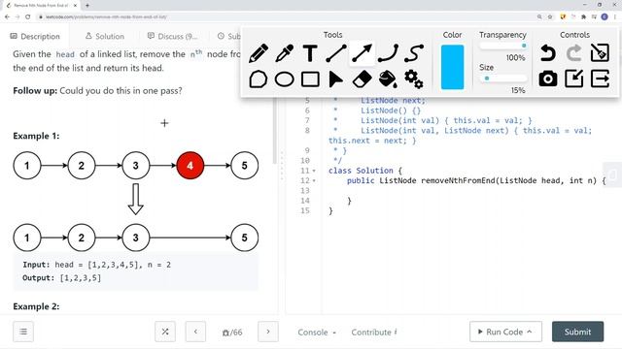Open a new browser tab
The image size is (622, 349).
tap(87, 6)
